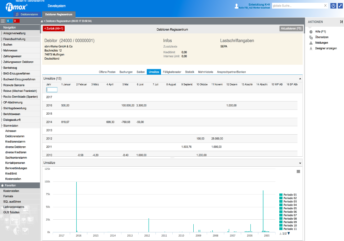Click the fullscreen expand icon
The width and height of the screenshot is (344, 241).
pyautogui.click(x=340, y=6)
